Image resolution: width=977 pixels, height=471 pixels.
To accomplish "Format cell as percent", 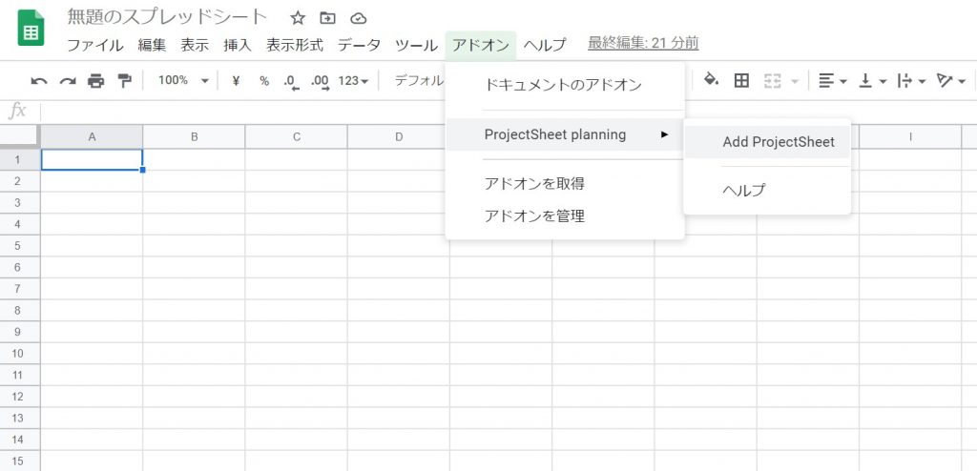I will click(264, 81).
